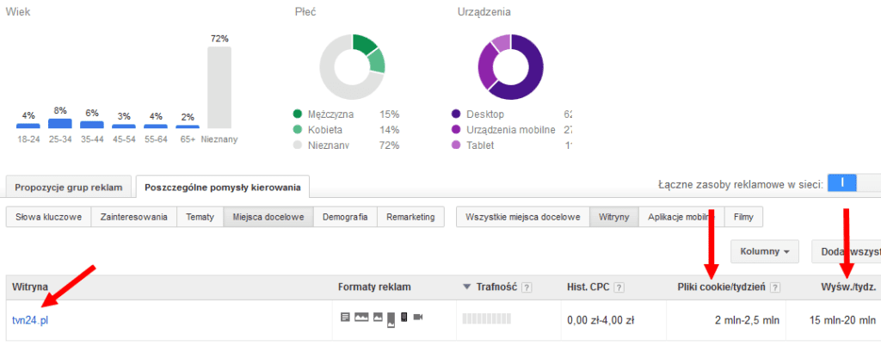Click the 18-24 age bar
The width and height of the screenshot is (881, 346).
pyautogui.click(x=28, y=126)
